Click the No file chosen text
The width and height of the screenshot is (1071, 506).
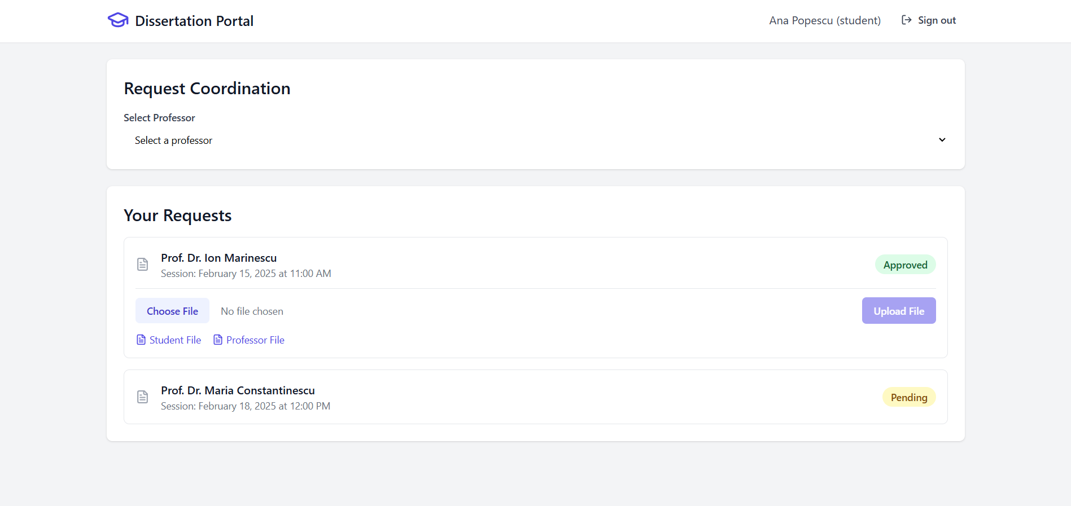pos(252,311)
